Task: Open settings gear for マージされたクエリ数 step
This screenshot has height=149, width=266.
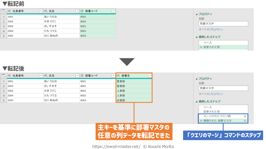Action: [x=245, y=116]
